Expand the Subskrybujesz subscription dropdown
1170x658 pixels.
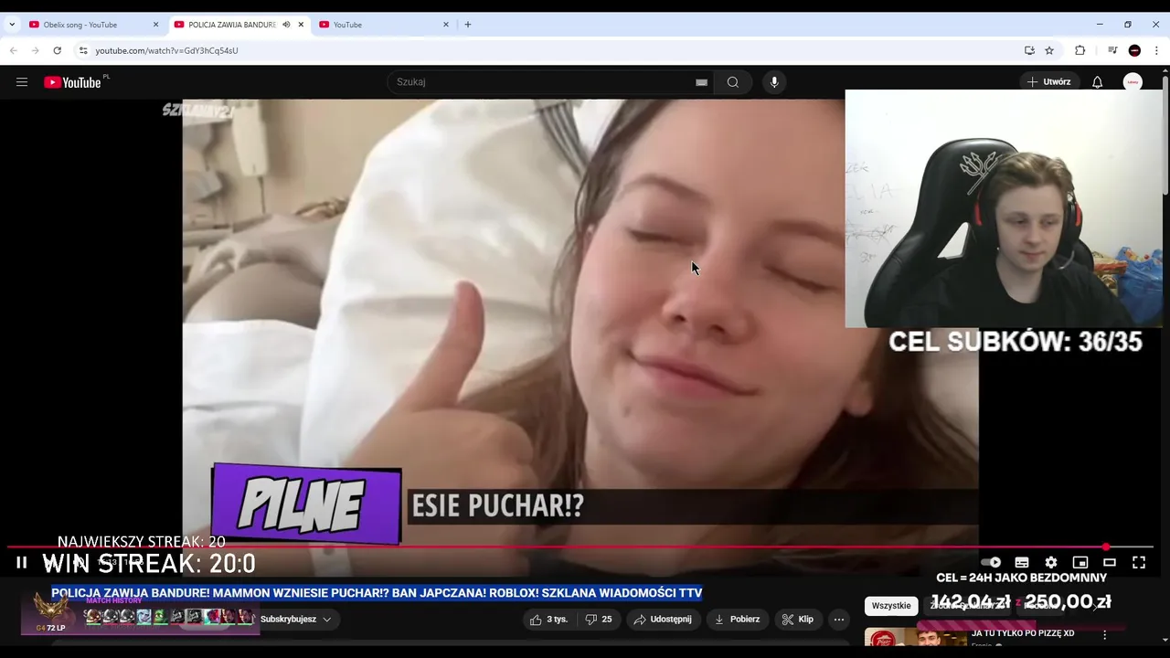click(x=295, y=620)
